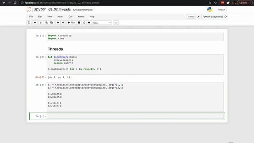The image size is (254, 143).
Task: Click the import threading cell
Action: 135,37
